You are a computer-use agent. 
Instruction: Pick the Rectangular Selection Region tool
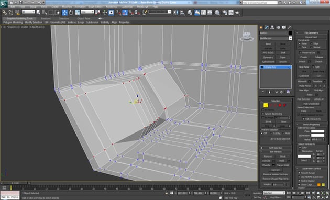(x=51, y=13)
